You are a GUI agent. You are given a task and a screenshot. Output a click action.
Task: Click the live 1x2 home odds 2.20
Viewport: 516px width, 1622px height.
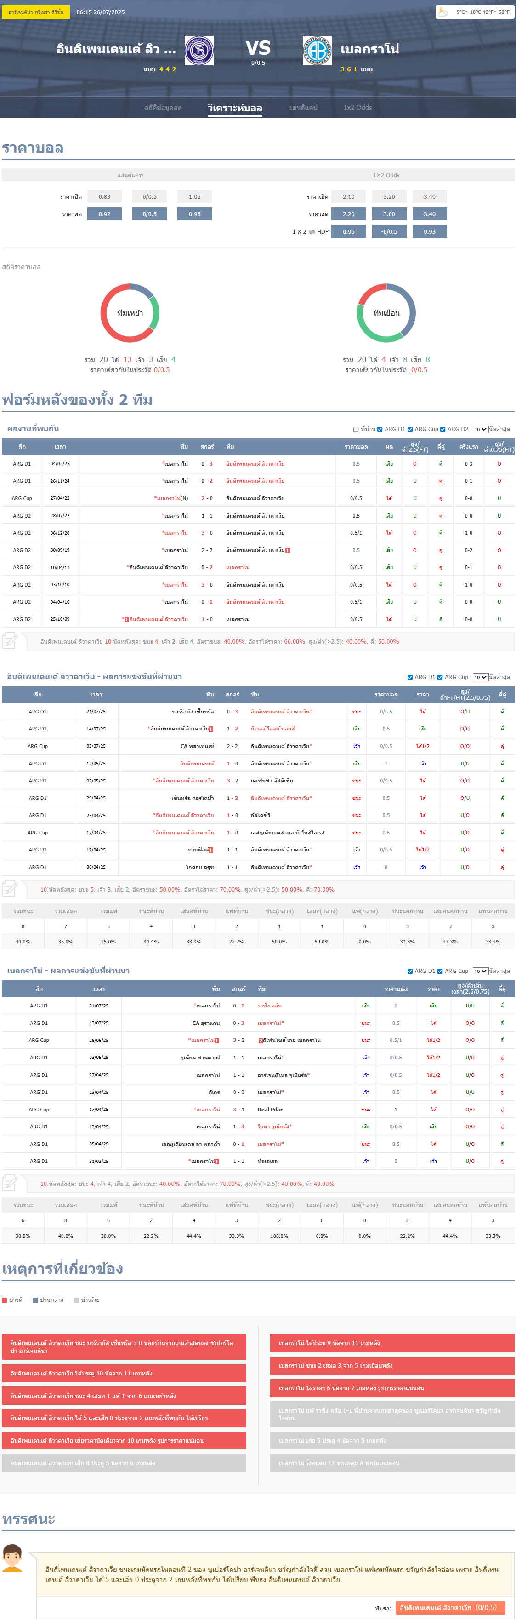[349, 214]
